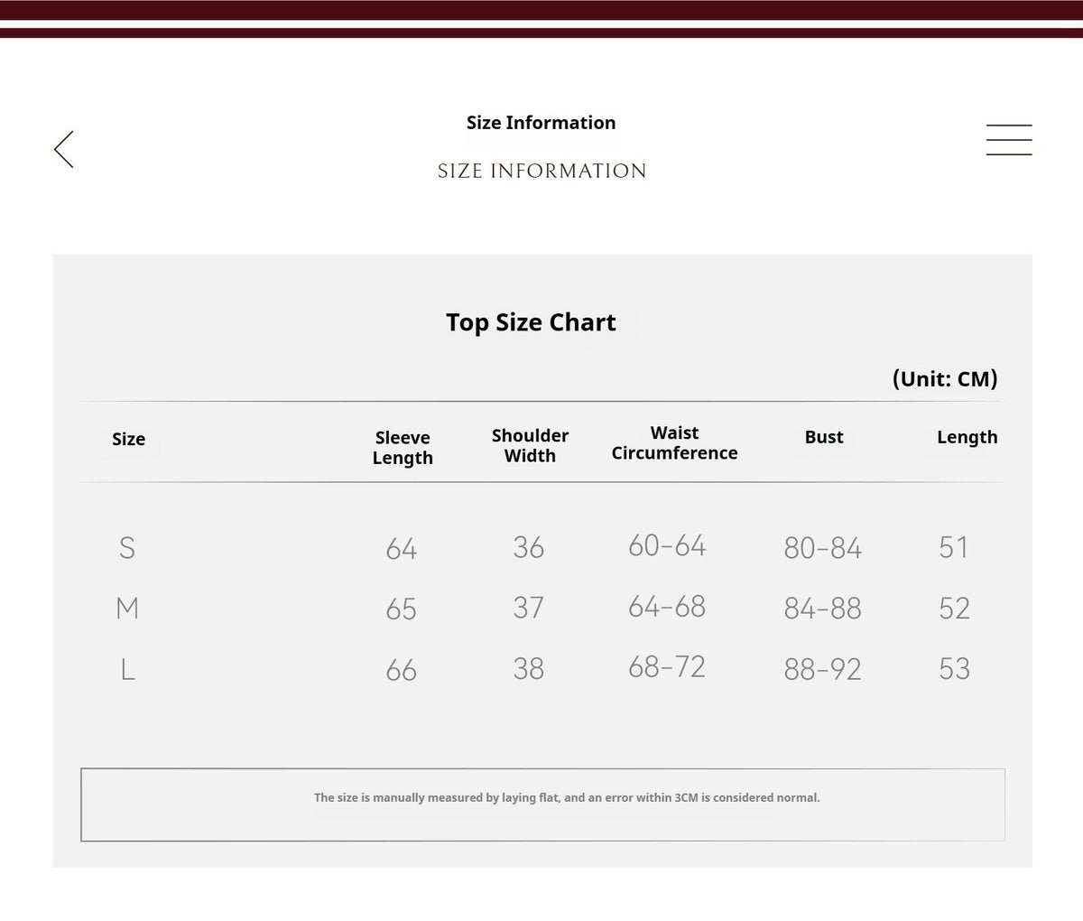The image size is (1083, 921).
Task: Click the 80-84 bust value
Action: [x=822, y=548]
